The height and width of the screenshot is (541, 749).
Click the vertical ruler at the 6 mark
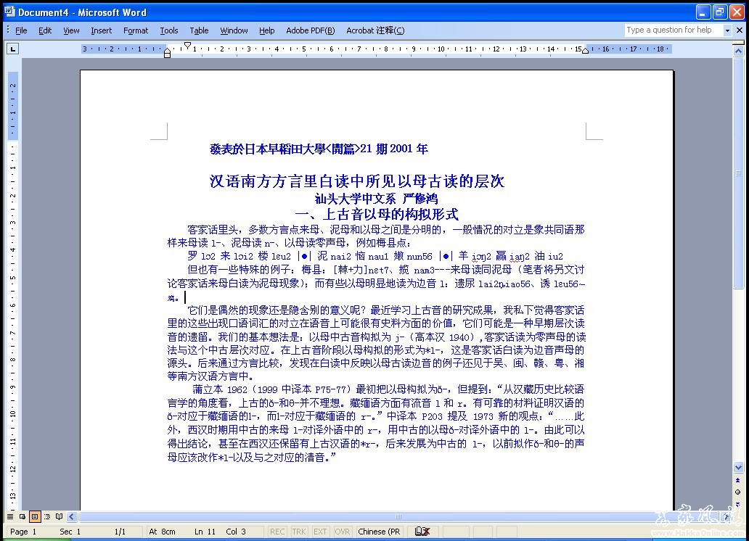tap(13, 305)
